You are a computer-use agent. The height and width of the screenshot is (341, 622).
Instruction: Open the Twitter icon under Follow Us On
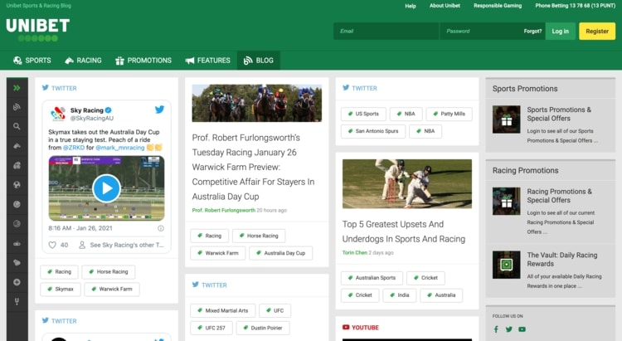(509, 329)
